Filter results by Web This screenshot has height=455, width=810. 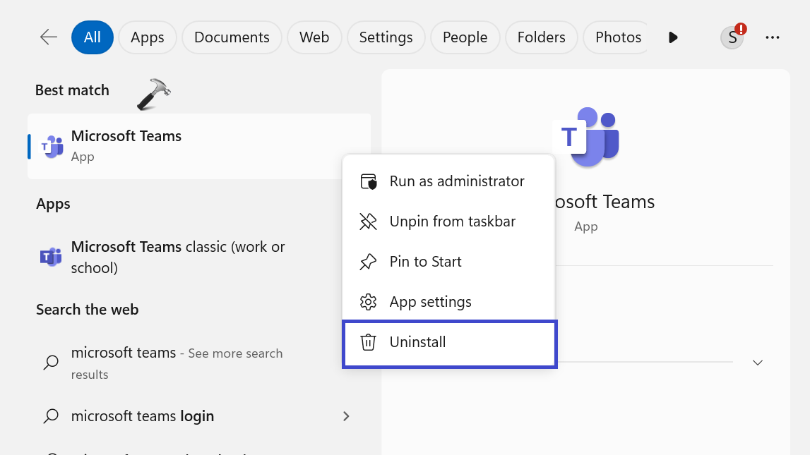click(314, 37)
